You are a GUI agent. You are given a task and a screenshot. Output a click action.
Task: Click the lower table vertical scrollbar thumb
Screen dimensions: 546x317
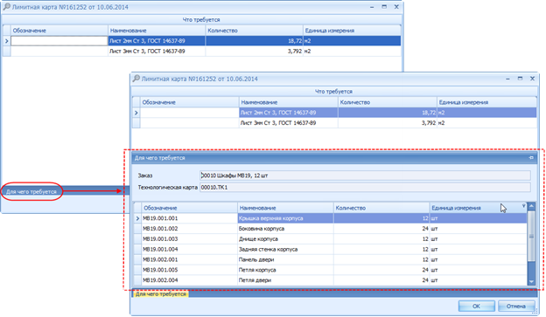(531, 237)
